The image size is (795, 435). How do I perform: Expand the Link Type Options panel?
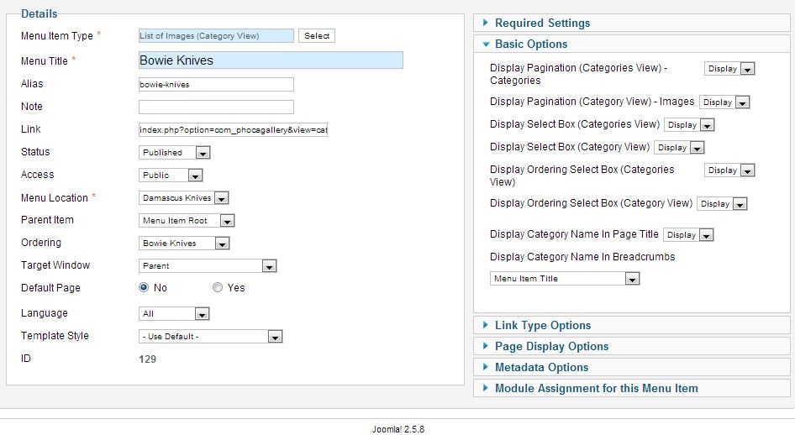coord(542,325)
